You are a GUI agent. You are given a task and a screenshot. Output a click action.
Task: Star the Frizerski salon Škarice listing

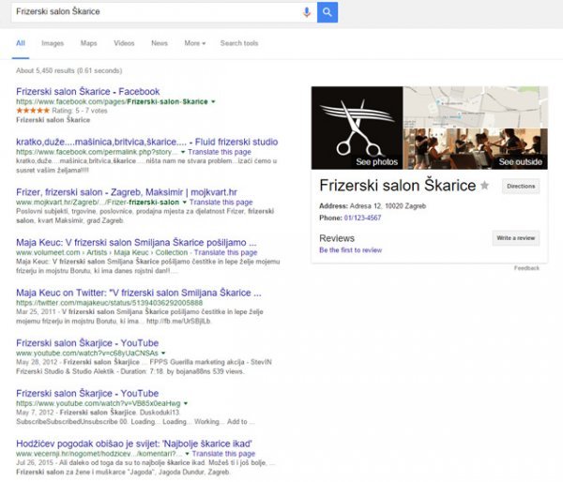(485, 186)
